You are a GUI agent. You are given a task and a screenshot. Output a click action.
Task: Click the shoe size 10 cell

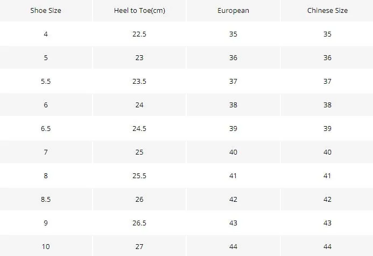[46, 246]
